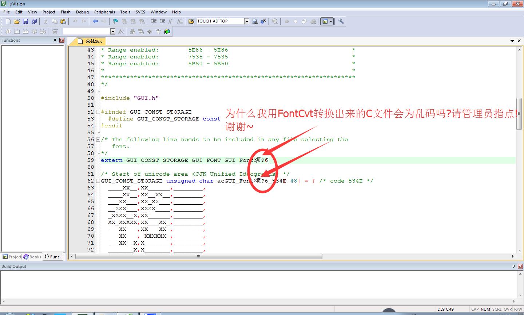Click the editor horizontal scrollbar thumb

click(x=198, y=256)
